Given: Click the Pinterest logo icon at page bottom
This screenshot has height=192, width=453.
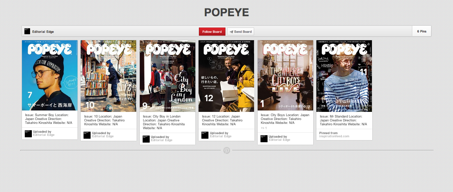Looking at the screenshot, I should [226, 150].
